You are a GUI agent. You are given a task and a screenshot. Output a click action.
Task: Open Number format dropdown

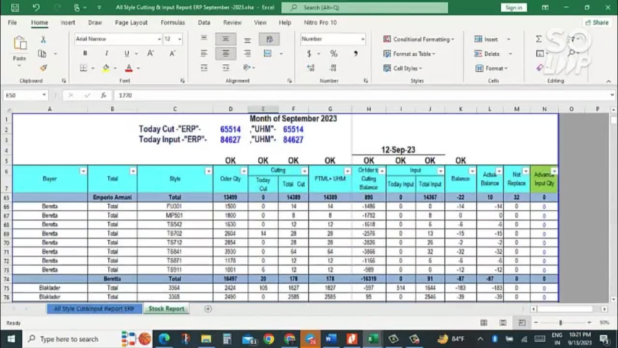[363, 39]
